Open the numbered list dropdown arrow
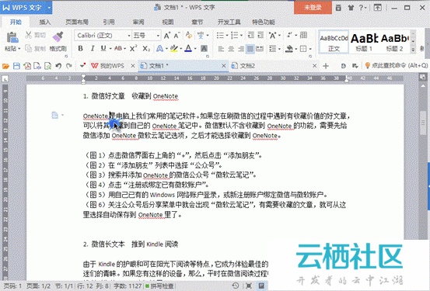This screenshot has height=291, width=430. click(241, 36)
